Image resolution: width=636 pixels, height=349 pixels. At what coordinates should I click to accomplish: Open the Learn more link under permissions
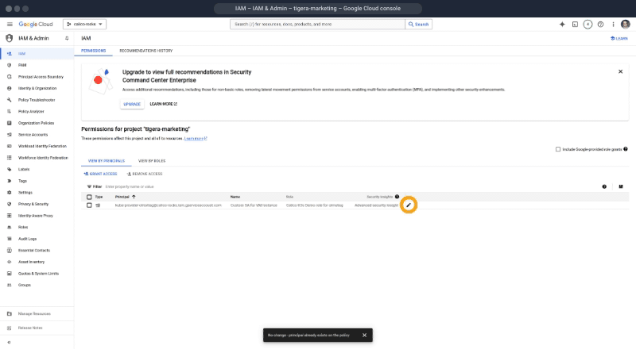pyautogui.click(x=196, y=139)
